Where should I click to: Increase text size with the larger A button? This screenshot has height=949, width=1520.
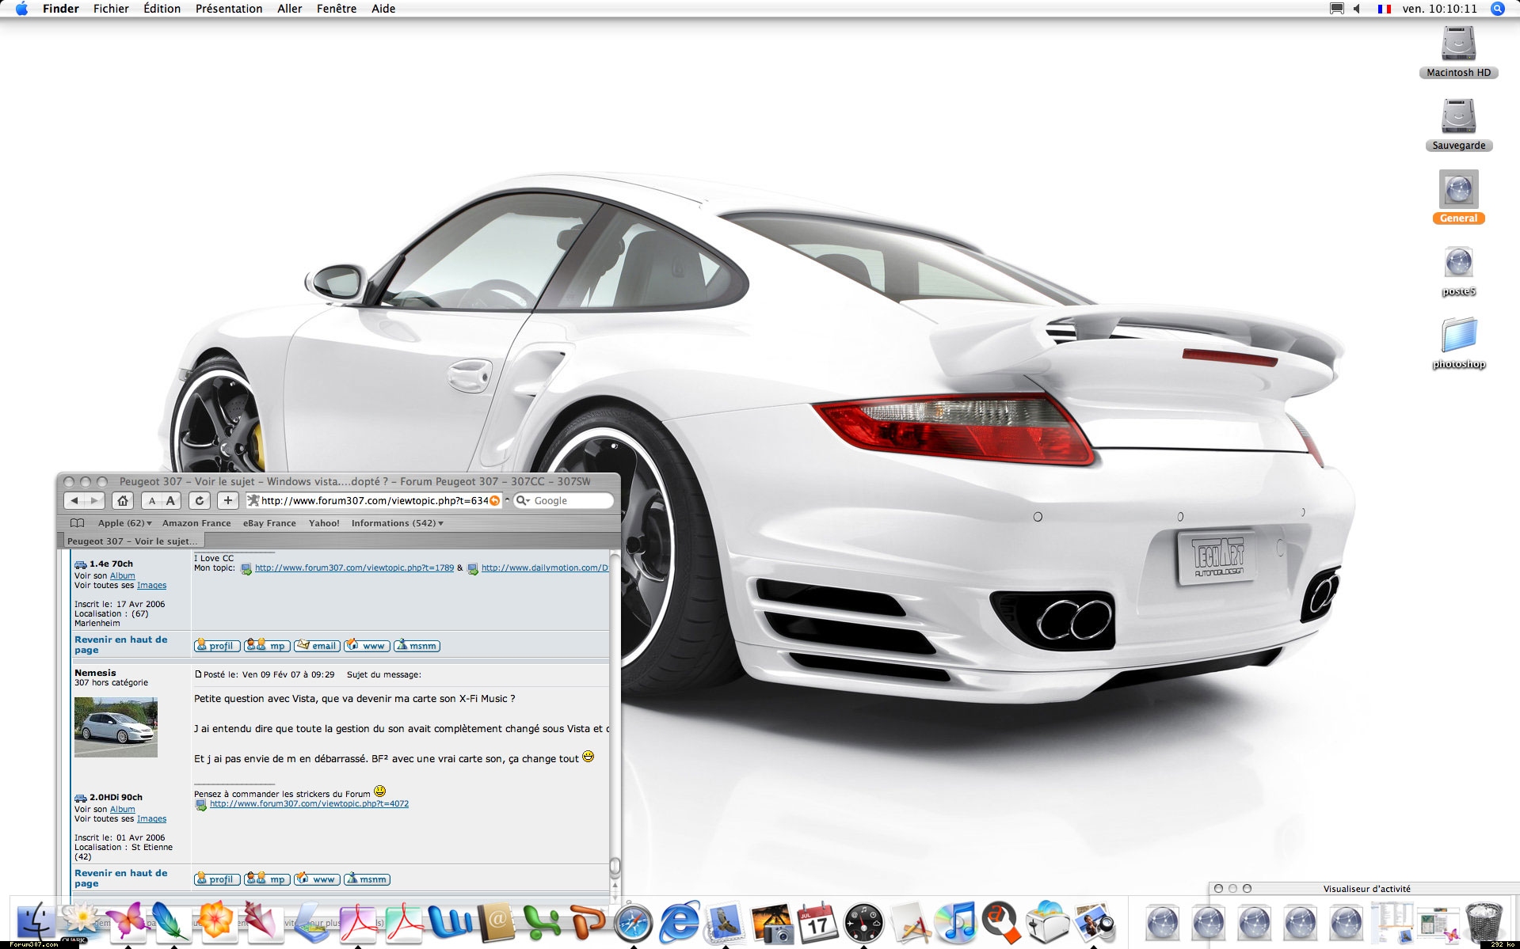click(x=170, y=501)
